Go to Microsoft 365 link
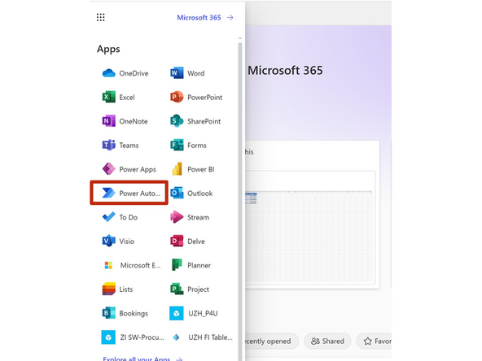This screenshot has height=361, width=482. pyautogui.click(x=205, y=18)
